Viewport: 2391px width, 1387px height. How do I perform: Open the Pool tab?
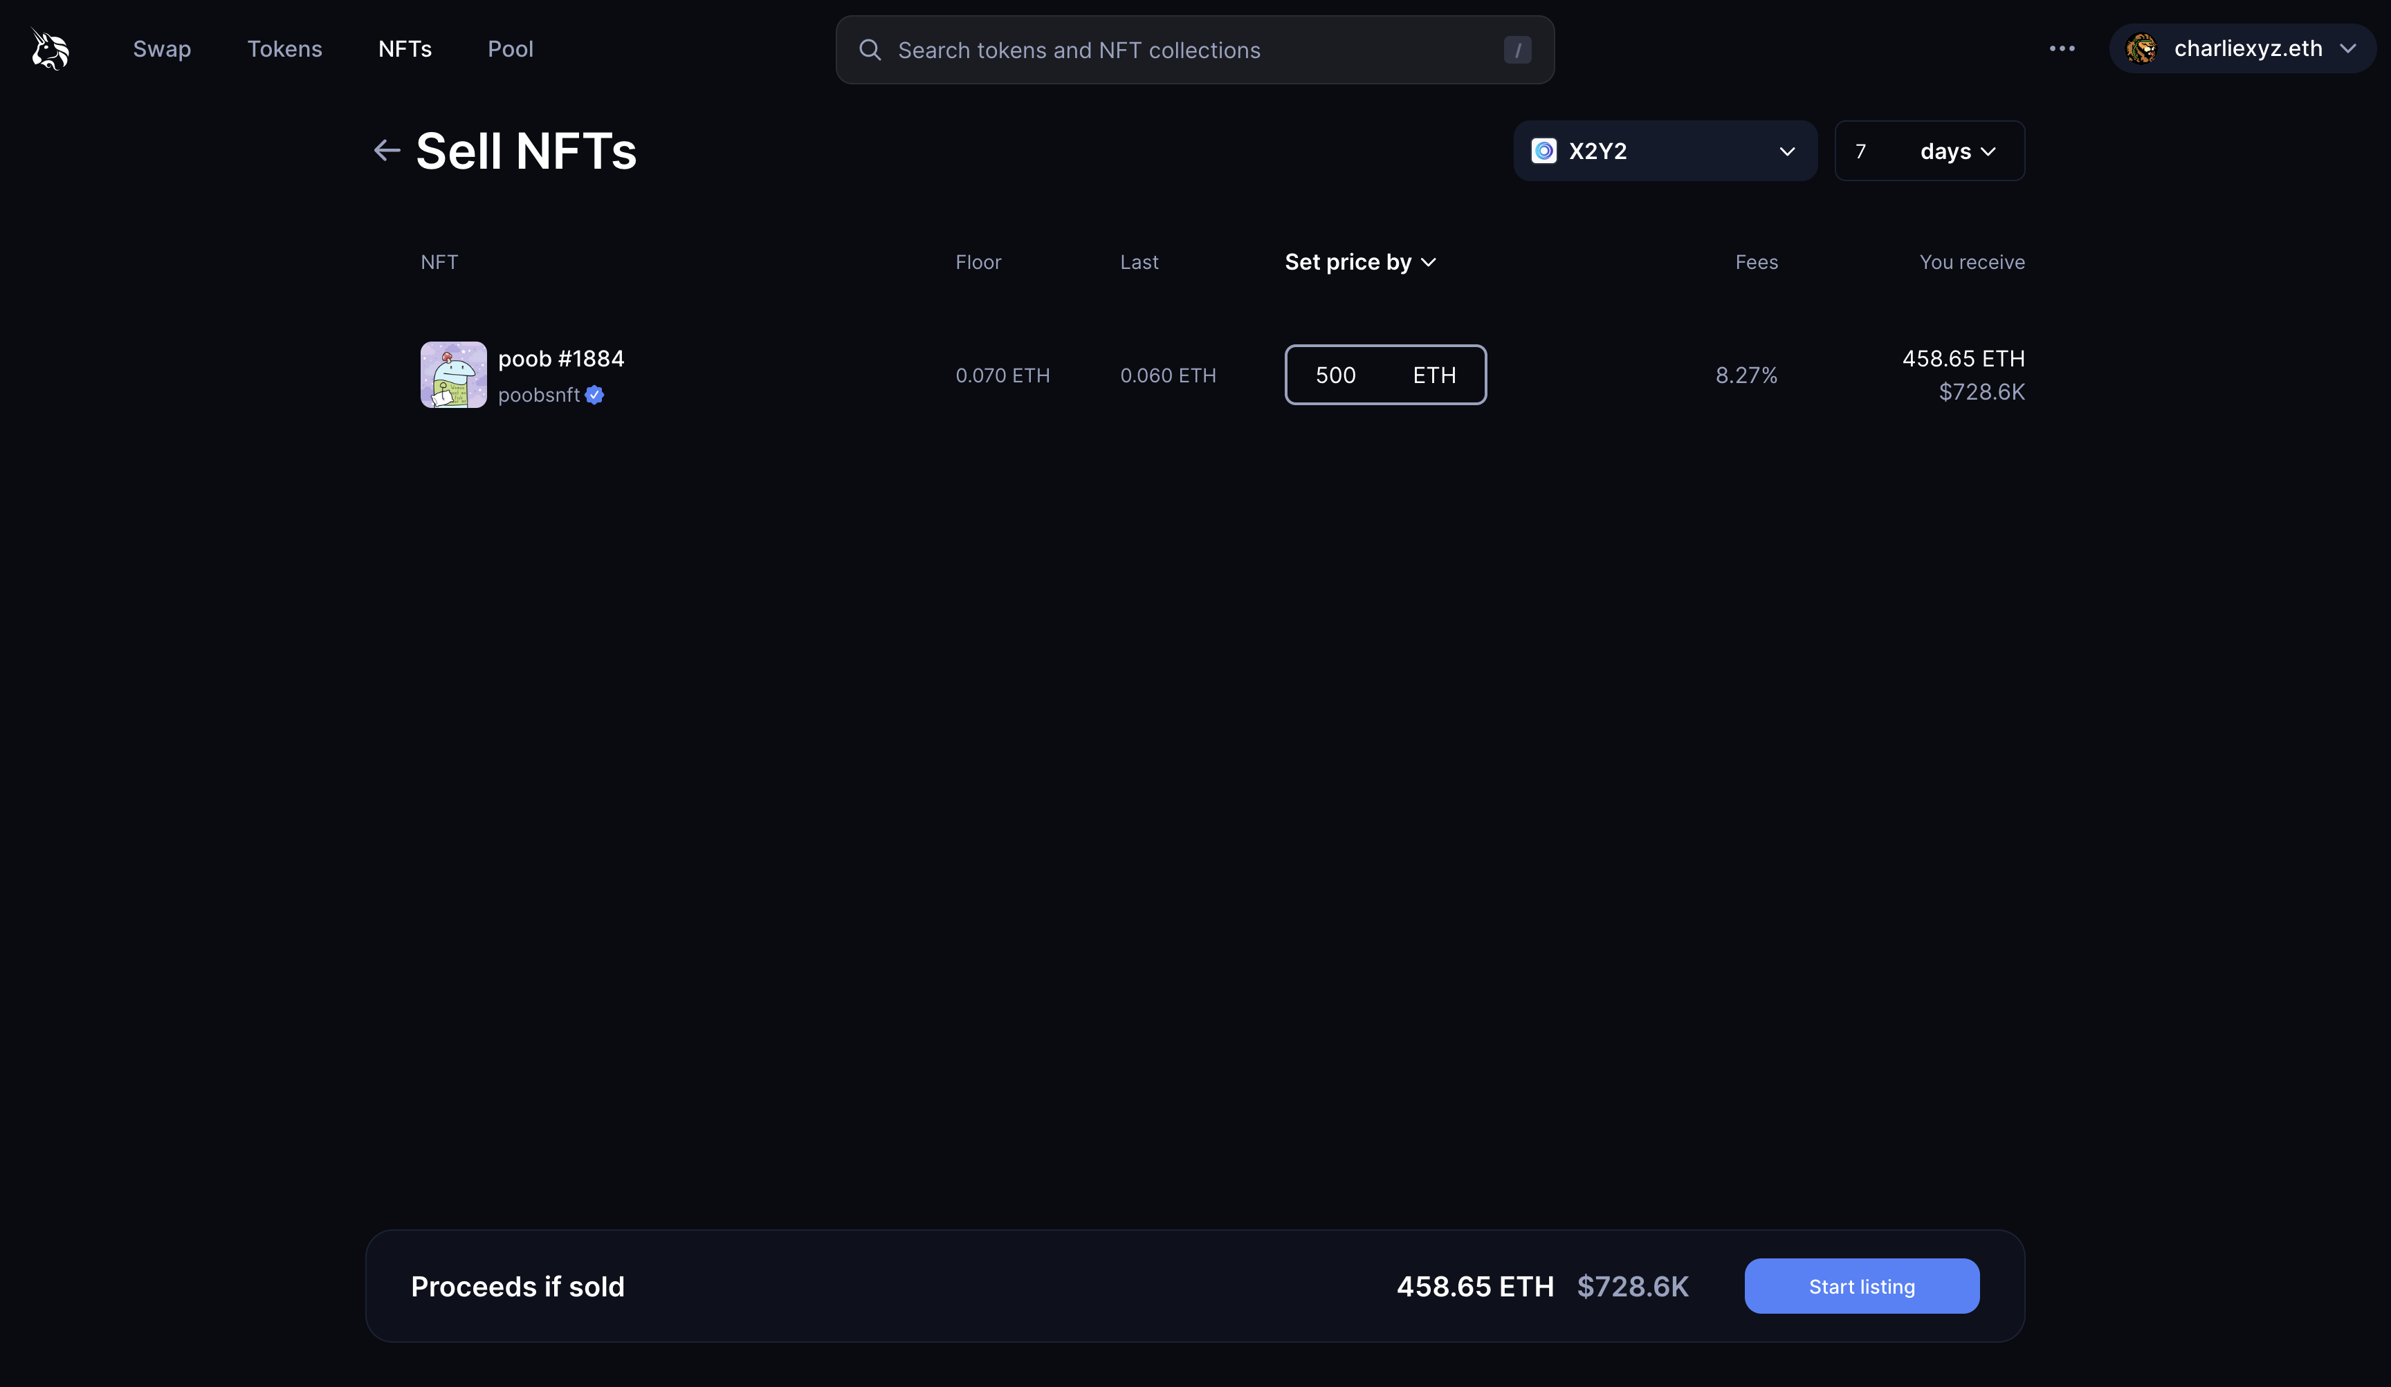[x=511, y=49]
